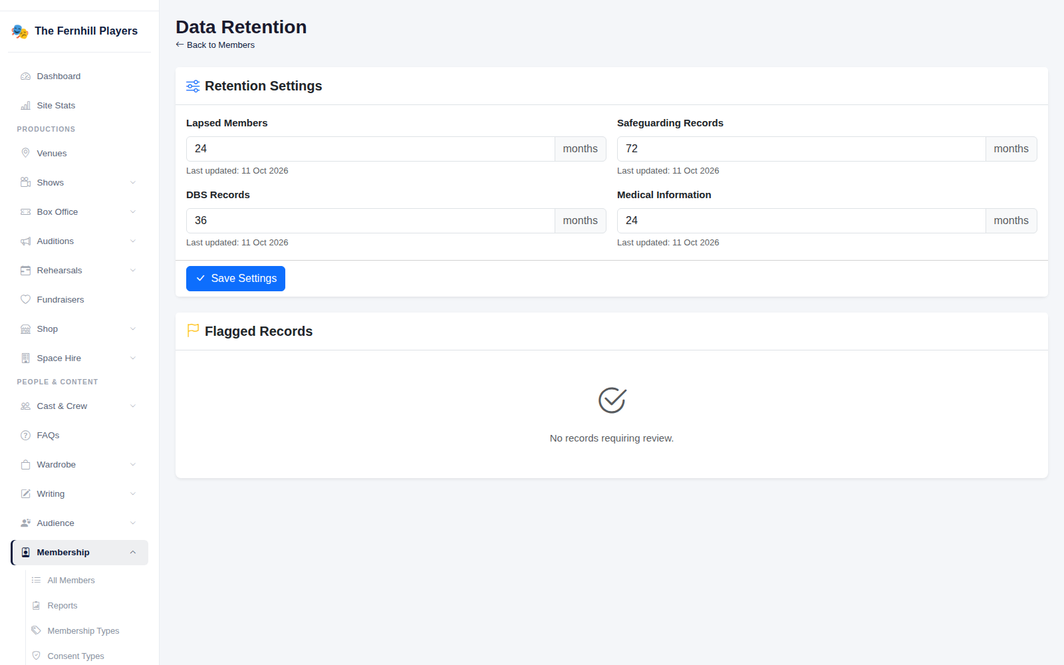Click the Shows icon in sidebar

(x=25, y=183)
